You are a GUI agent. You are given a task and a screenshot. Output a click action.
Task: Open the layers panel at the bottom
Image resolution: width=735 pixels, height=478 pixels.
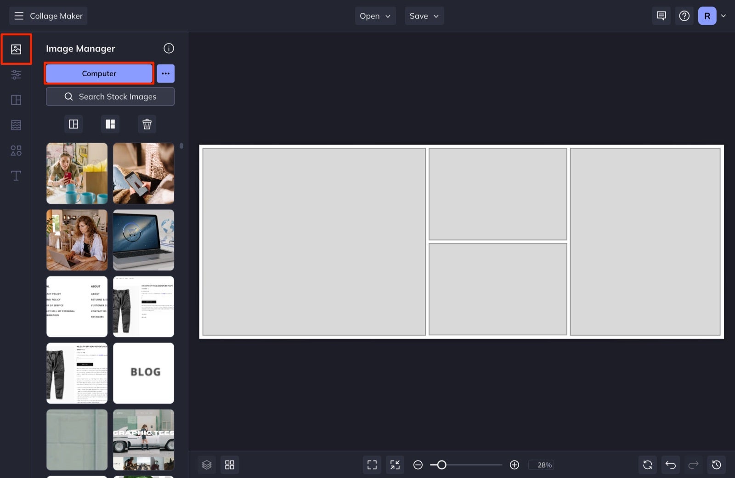pyautogui.click(x=207, y=465)
